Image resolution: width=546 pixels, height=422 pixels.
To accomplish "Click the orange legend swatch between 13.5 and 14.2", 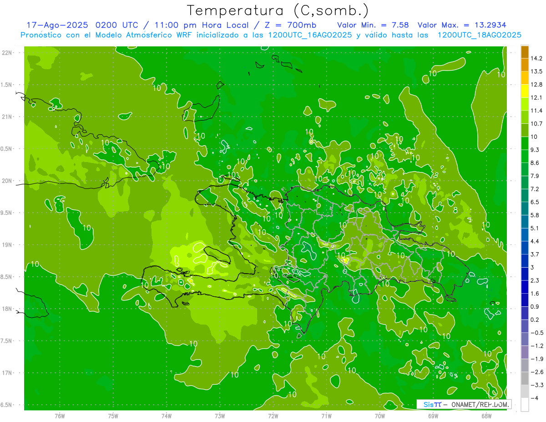I will [x=525, y=65].
